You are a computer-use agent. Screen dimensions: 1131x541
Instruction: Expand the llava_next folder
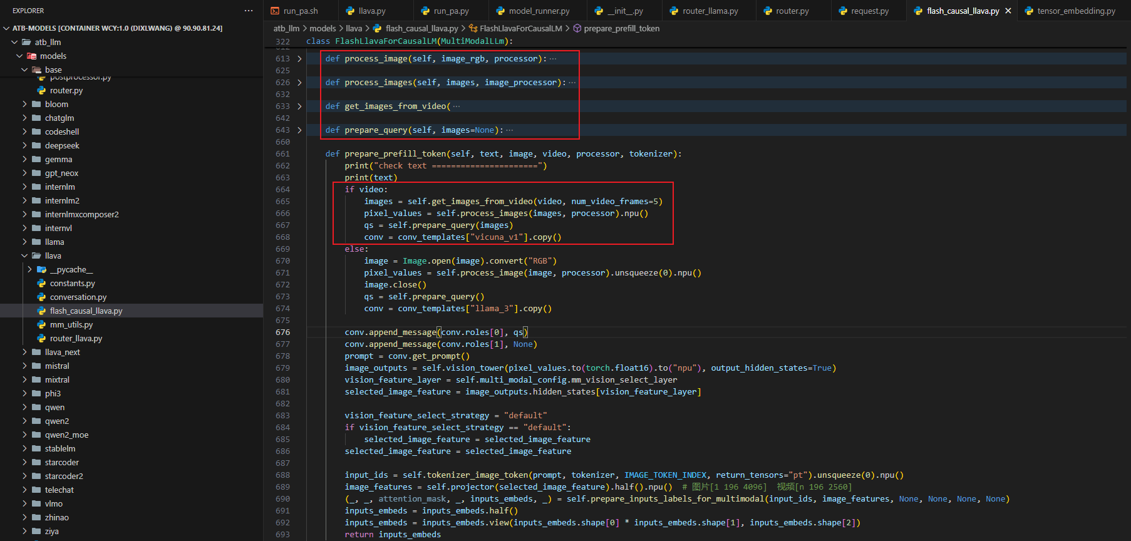[24, 352]
